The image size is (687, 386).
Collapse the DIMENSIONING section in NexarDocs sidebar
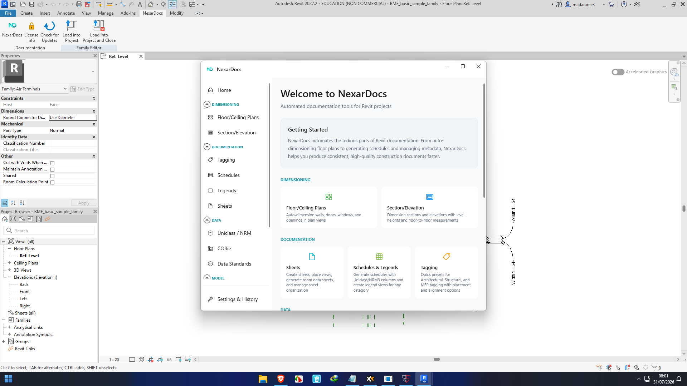point(207,104)
